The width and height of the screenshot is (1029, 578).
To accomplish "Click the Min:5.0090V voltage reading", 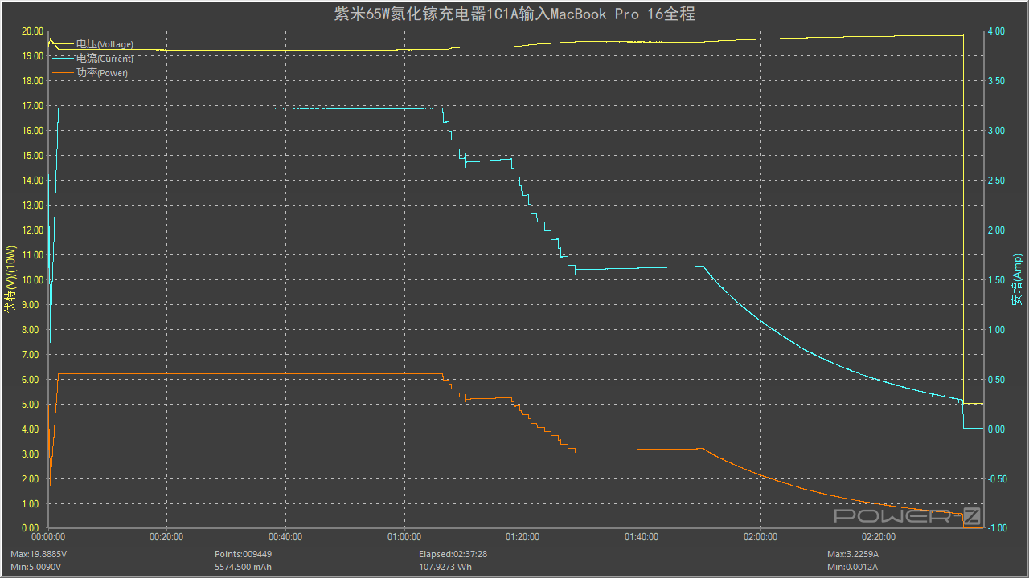I will 37,568.
